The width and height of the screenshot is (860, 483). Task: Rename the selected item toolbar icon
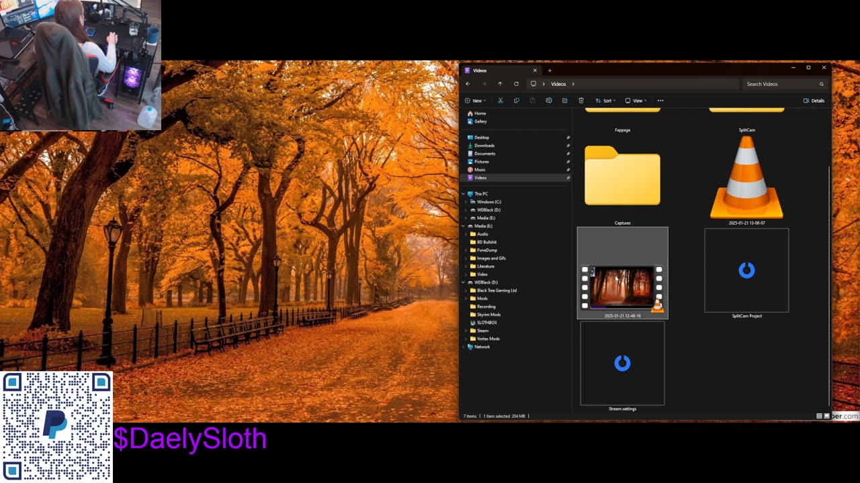pos(548,101)
